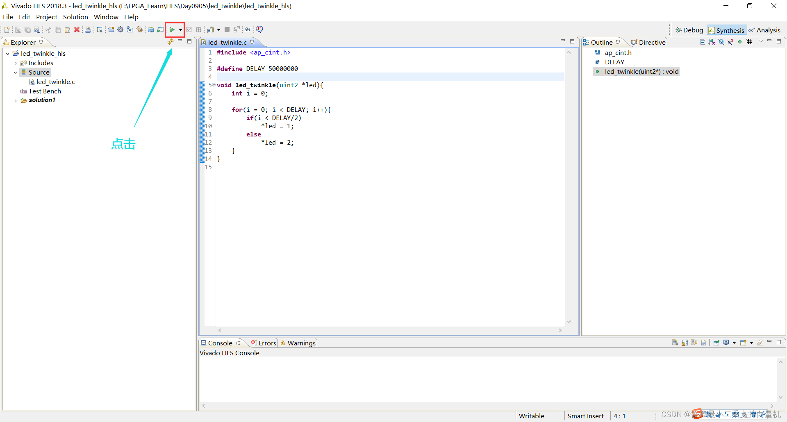
Task: Toggle Scroll Lock in console toolbar
Action: tap(685, 343)
